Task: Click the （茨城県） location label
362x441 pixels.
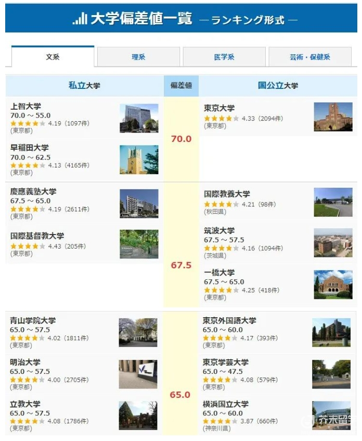Action: click(215, 256)
